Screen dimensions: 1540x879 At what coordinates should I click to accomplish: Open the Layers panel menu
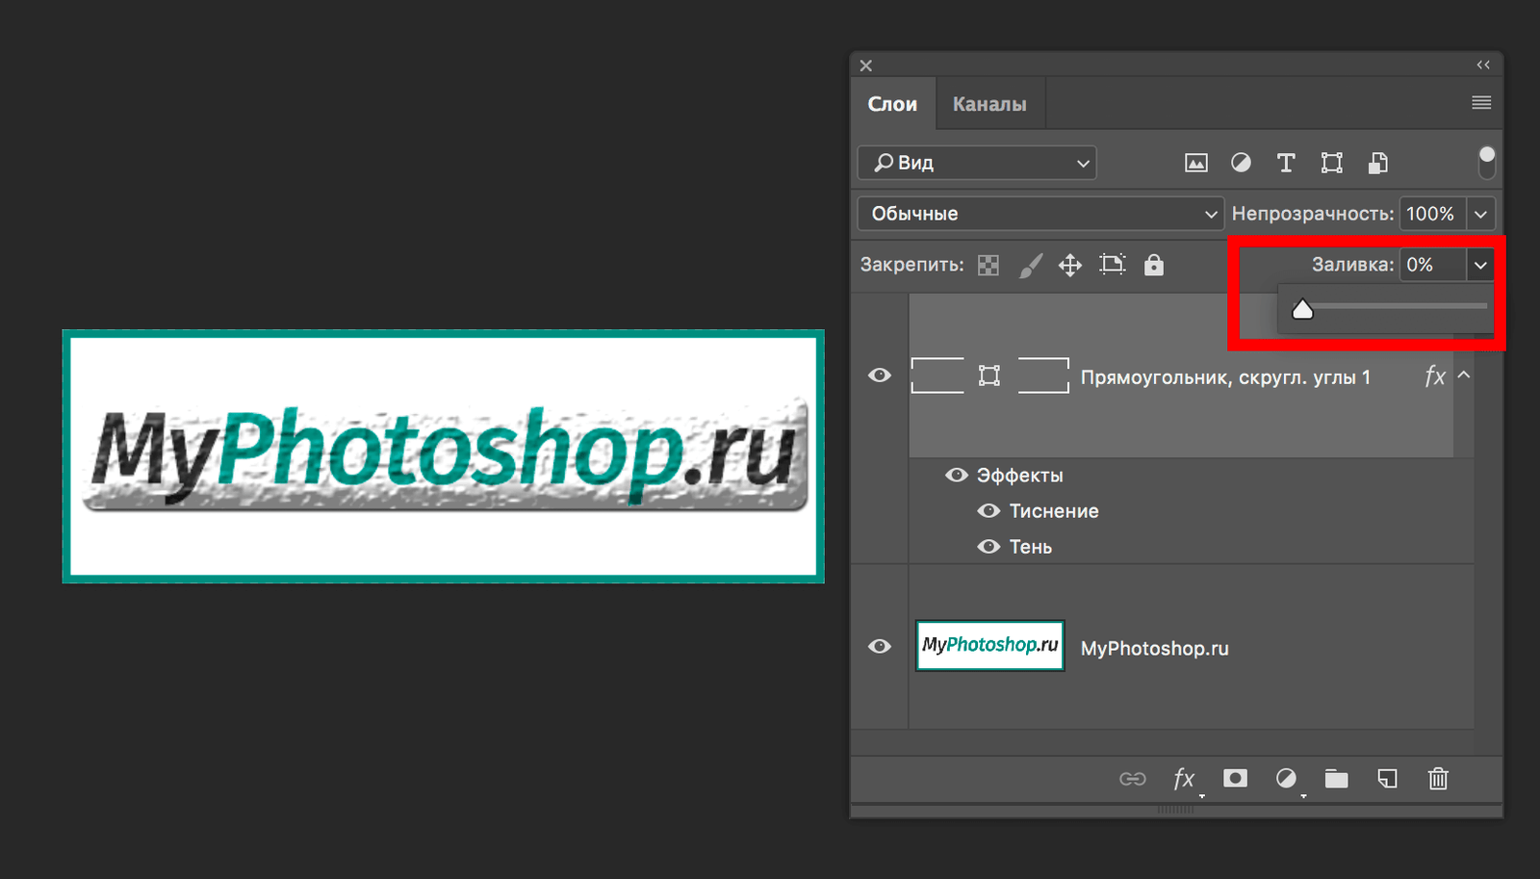click(1481, 102)
